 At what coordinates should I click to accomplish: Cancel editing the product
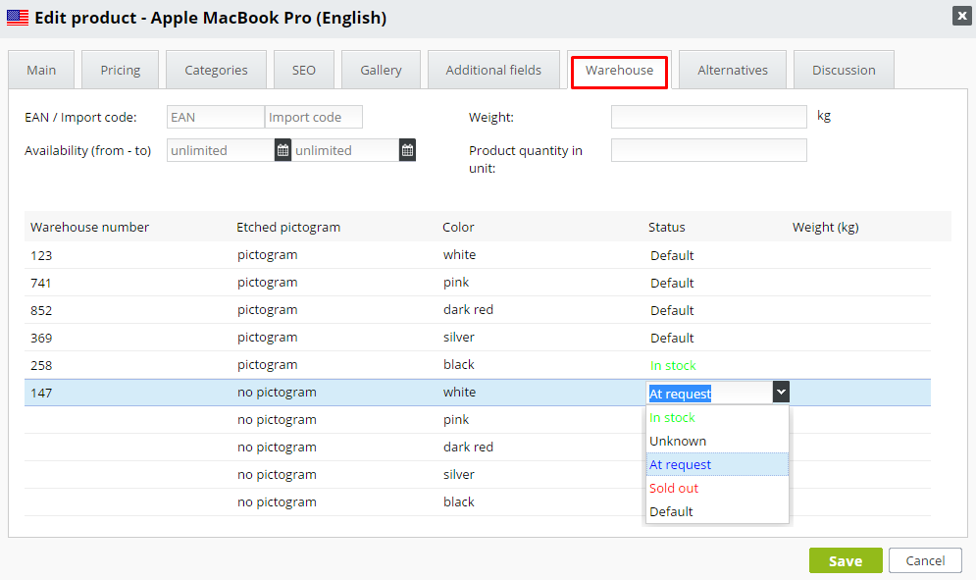point(925,560)
